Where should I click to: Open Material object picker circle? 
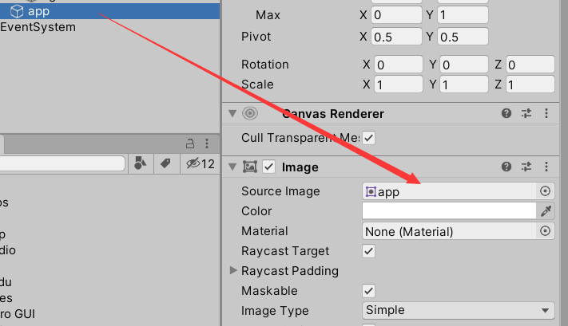(545, 231)
